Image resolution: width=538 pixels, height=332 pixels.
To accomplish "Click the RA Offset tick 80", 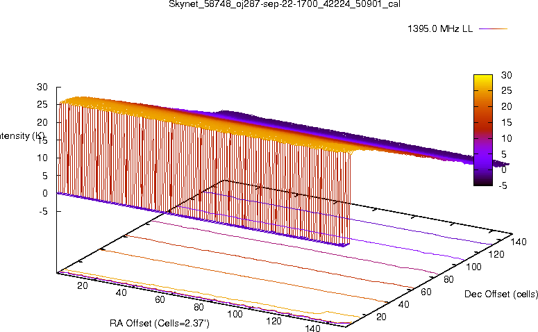I will pyautogui.click(x=199, y=307).
